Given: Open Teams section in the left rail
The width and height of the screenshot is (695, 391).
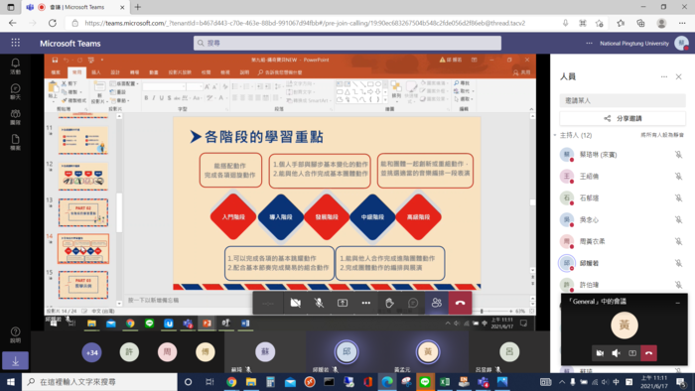Looking at the screenshot, I should tap(16, 117).
